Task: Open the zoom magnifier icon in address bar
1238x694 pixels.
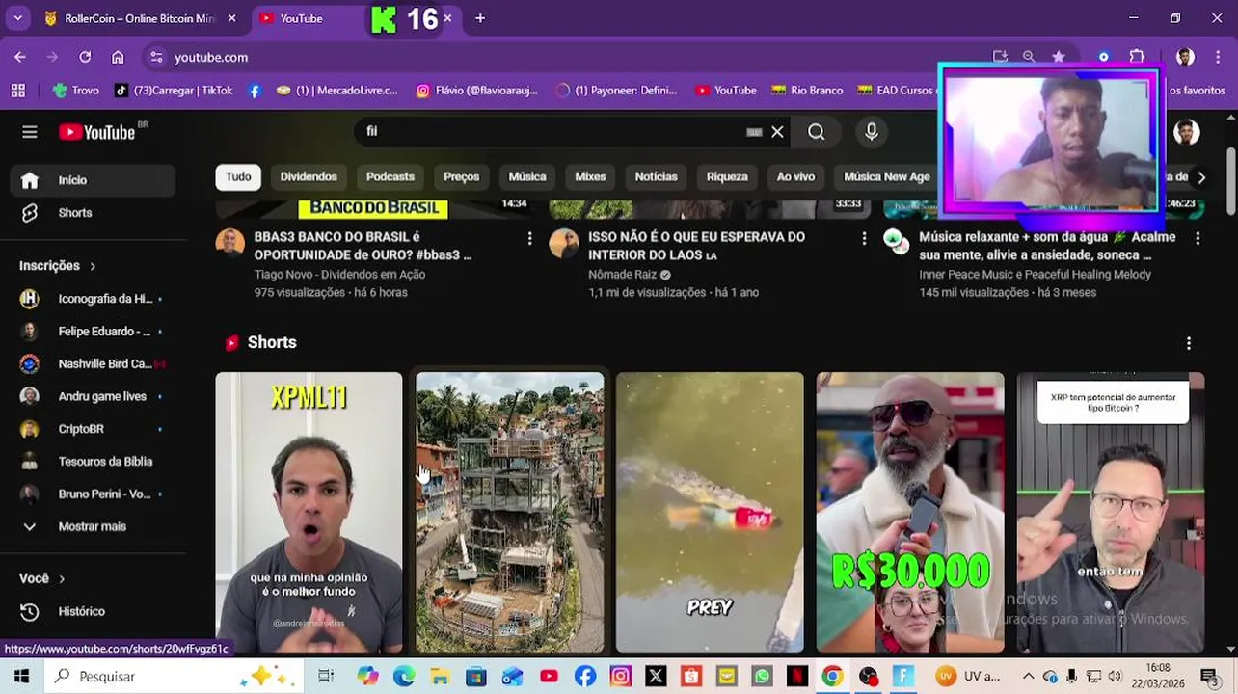Action: (1029, 57)
